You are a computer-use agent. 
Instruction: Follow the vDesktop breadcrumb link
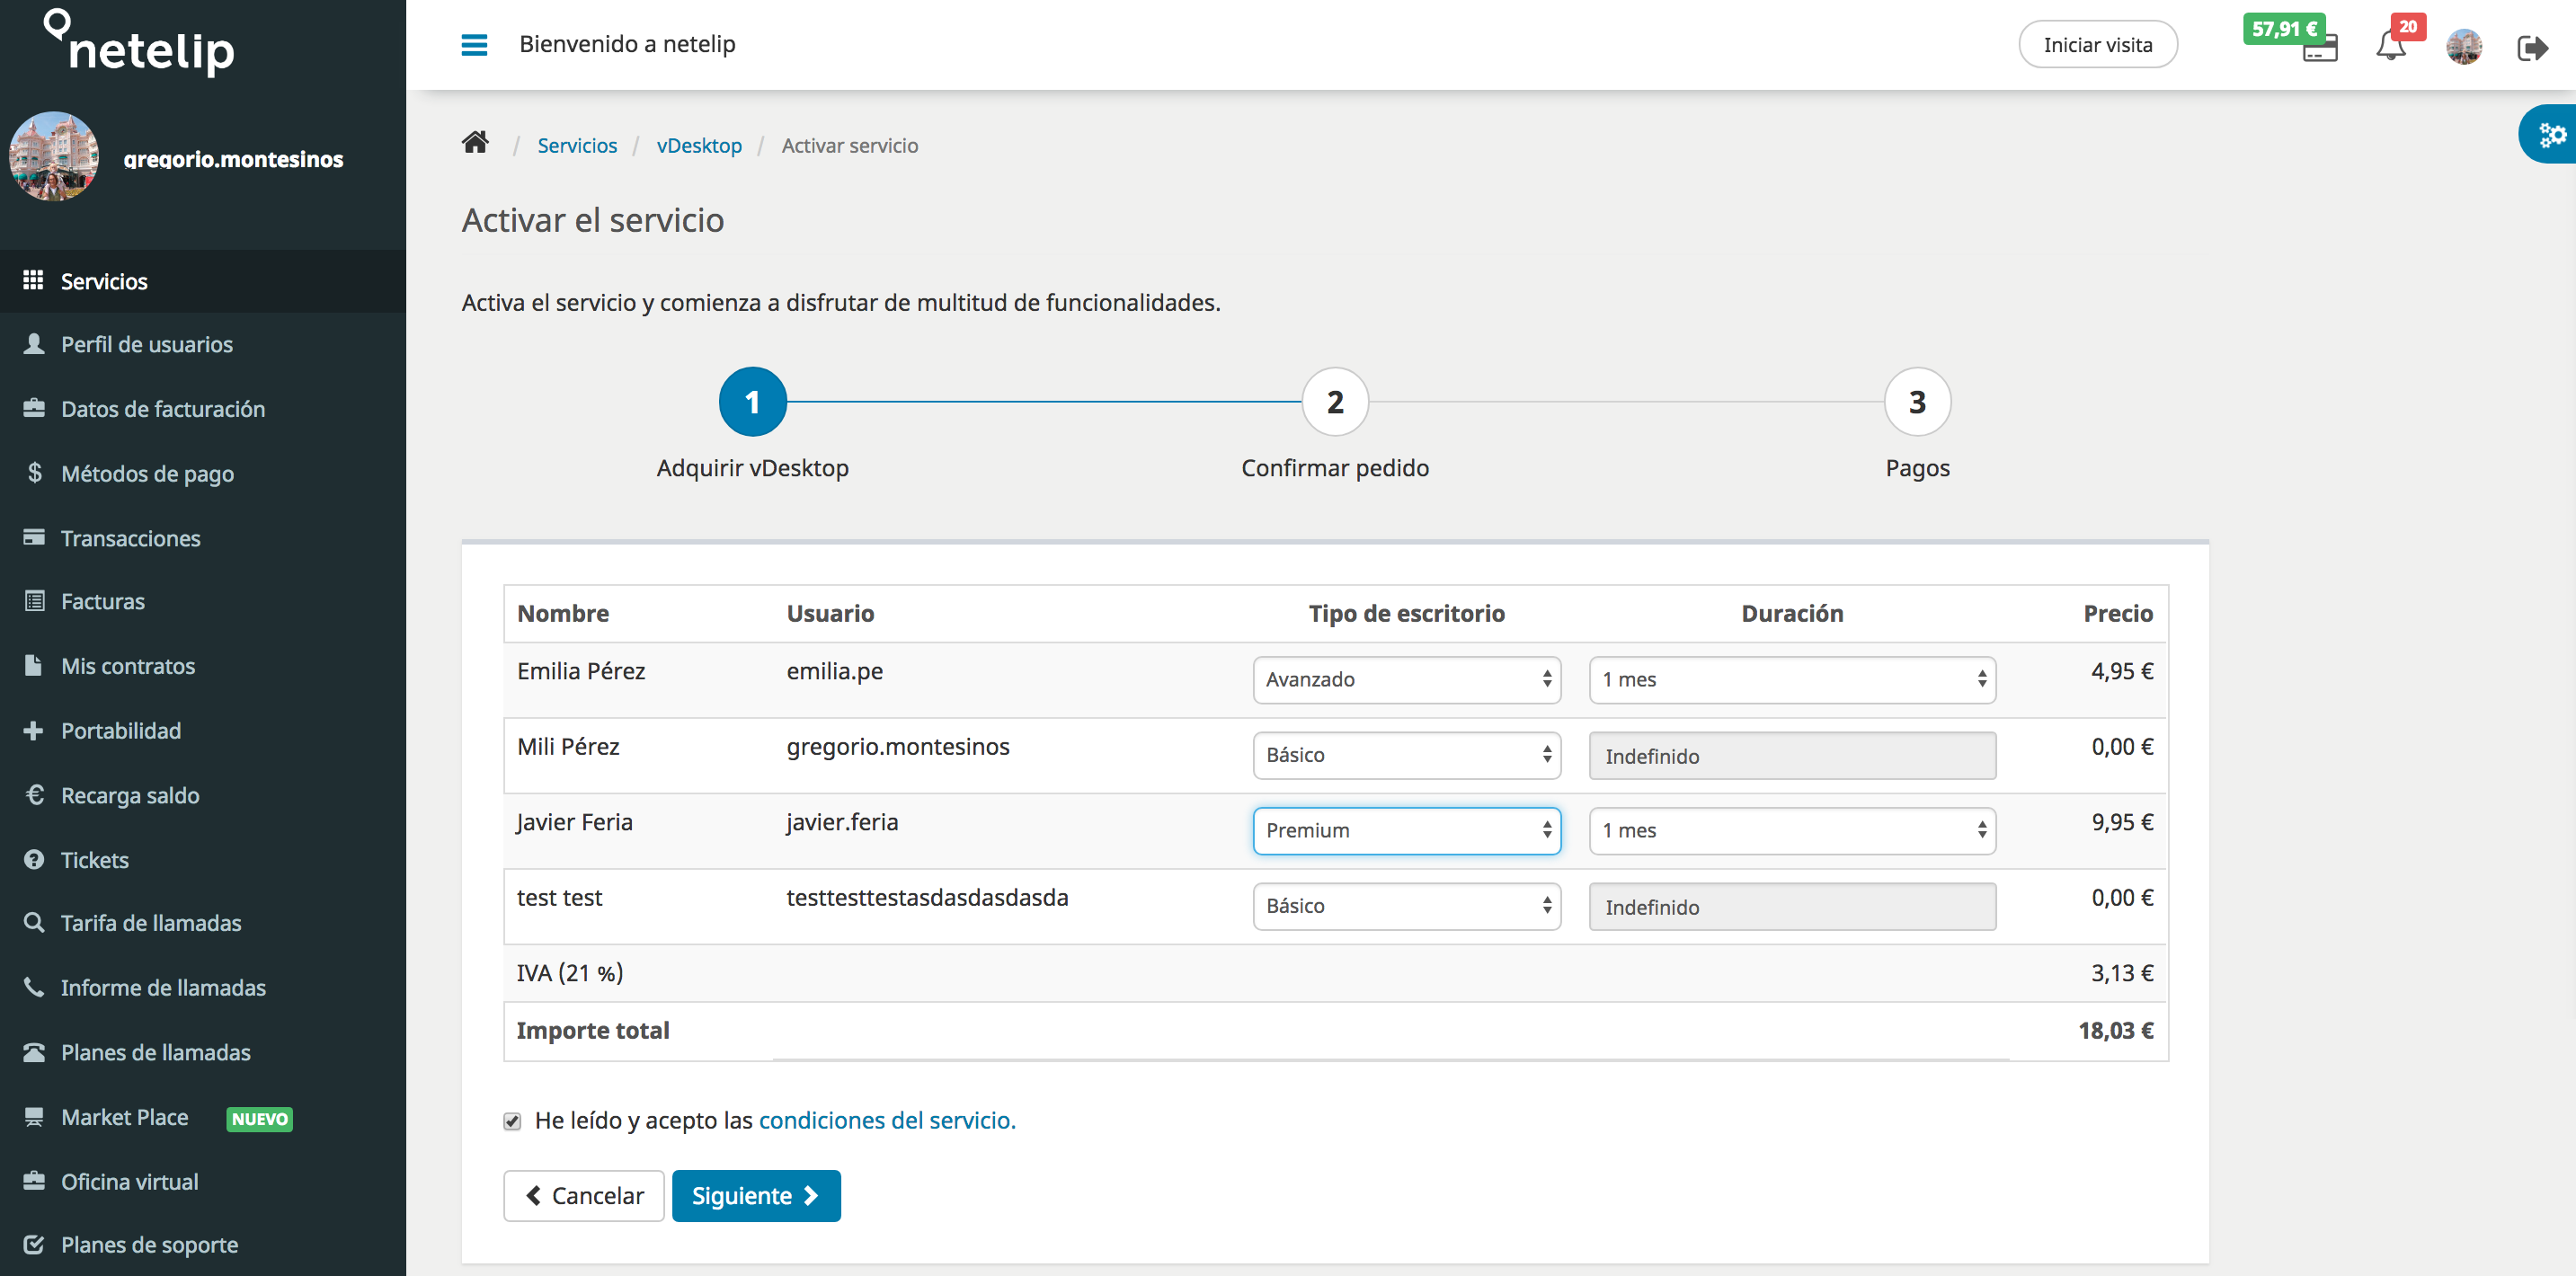click(x=699, y=145)
